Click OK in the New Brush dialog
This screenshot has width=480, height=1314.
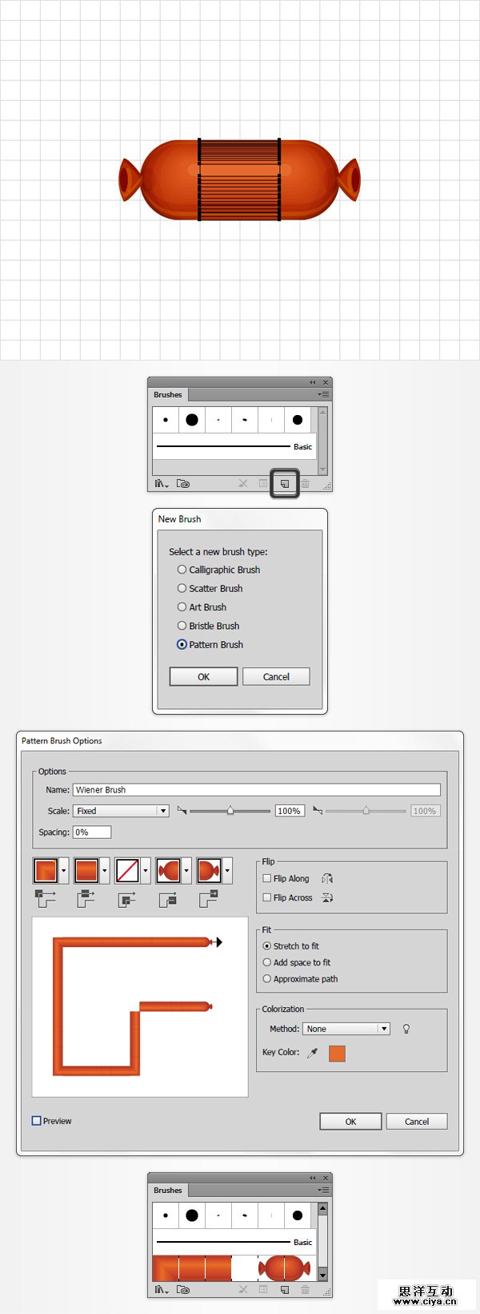(x=203, y=677)
